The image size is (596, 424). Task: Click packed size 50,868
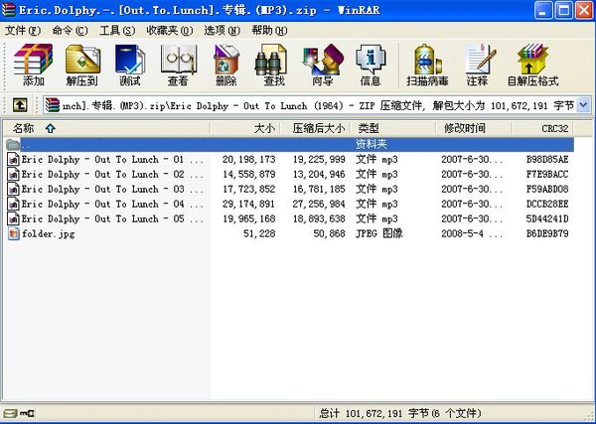[x=329, y=233]
